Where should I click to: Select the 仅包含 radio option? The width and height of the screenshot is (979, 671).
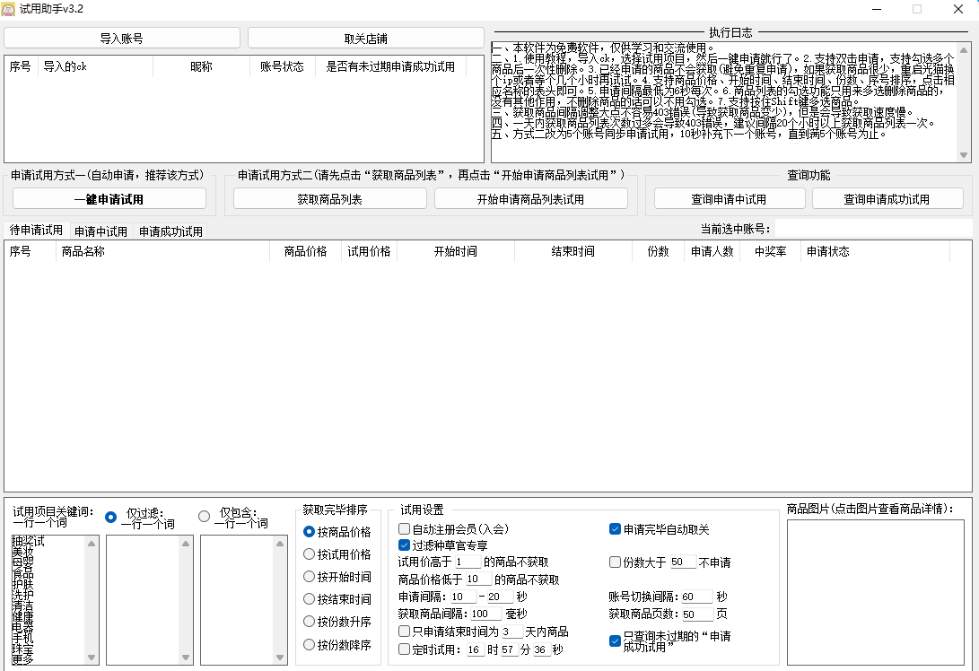pos(205,516)
